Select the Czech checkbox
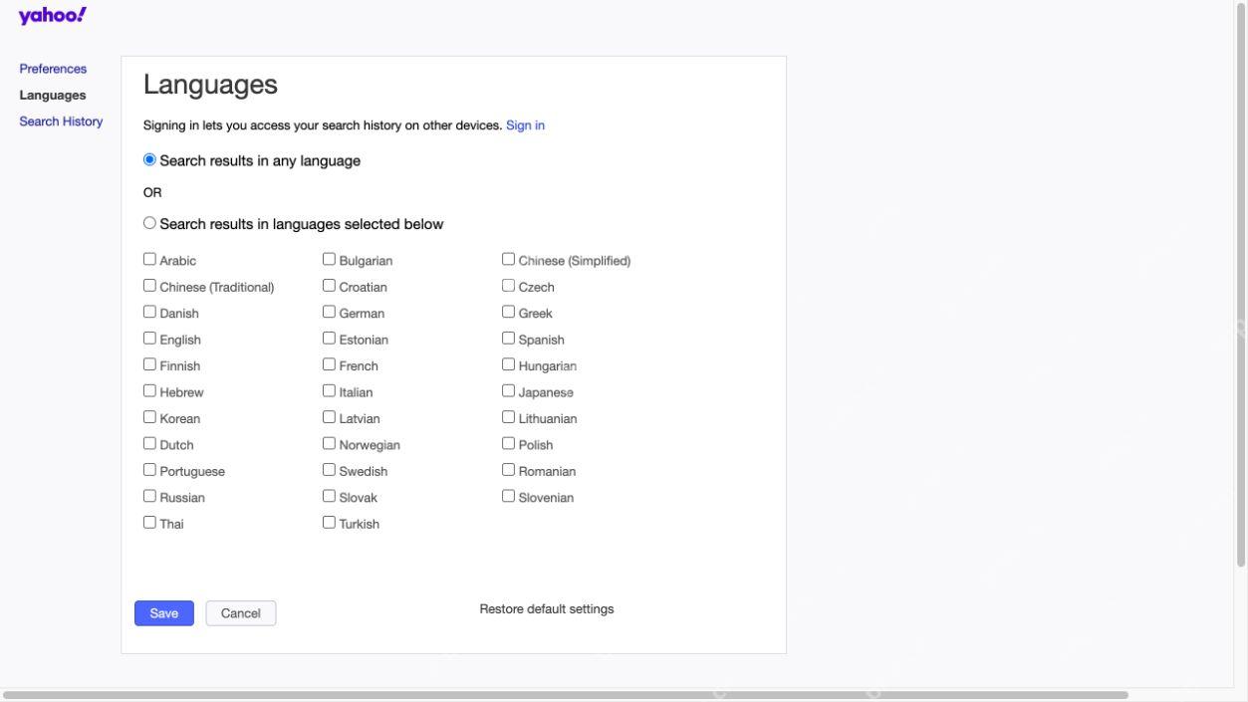1248x702 pixels. (509, 286)
